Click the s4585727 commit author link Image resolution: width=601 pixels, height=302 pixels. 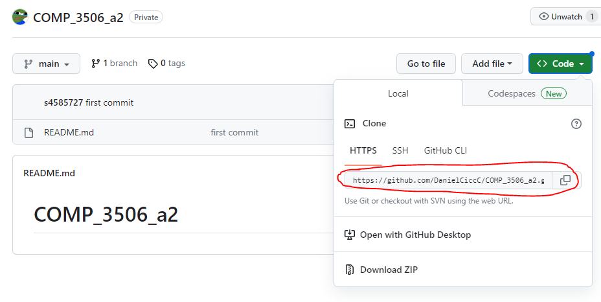(63, 102)
